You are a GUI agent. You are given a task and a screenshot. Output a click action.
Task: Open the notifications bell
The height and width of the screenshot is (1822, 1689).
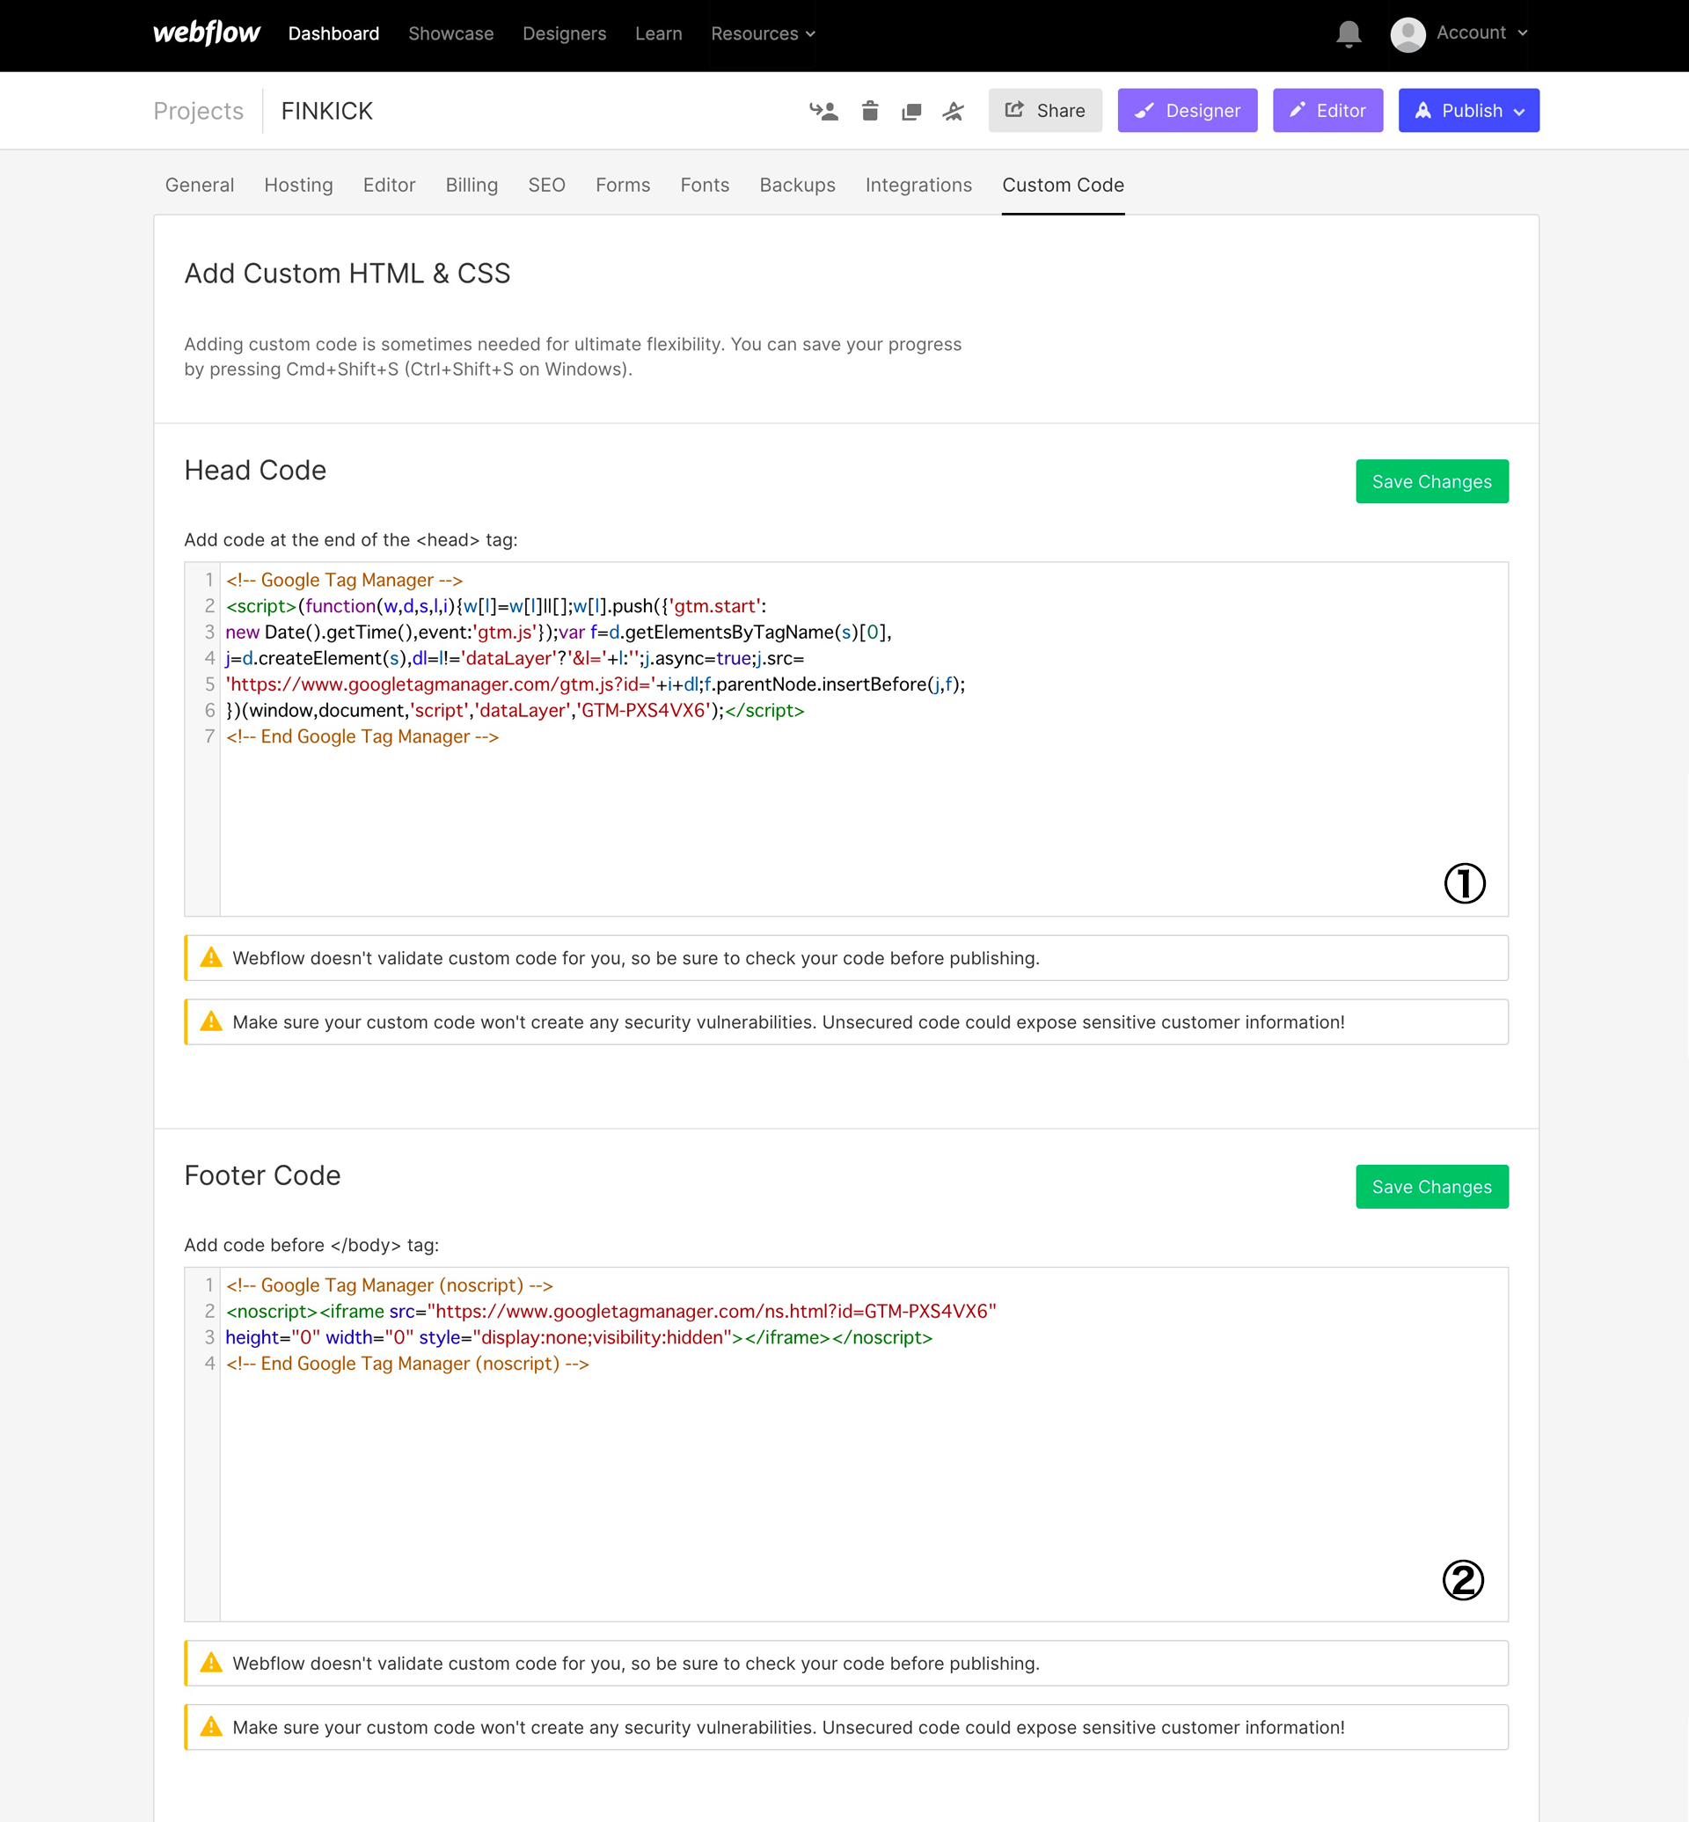1348,33
